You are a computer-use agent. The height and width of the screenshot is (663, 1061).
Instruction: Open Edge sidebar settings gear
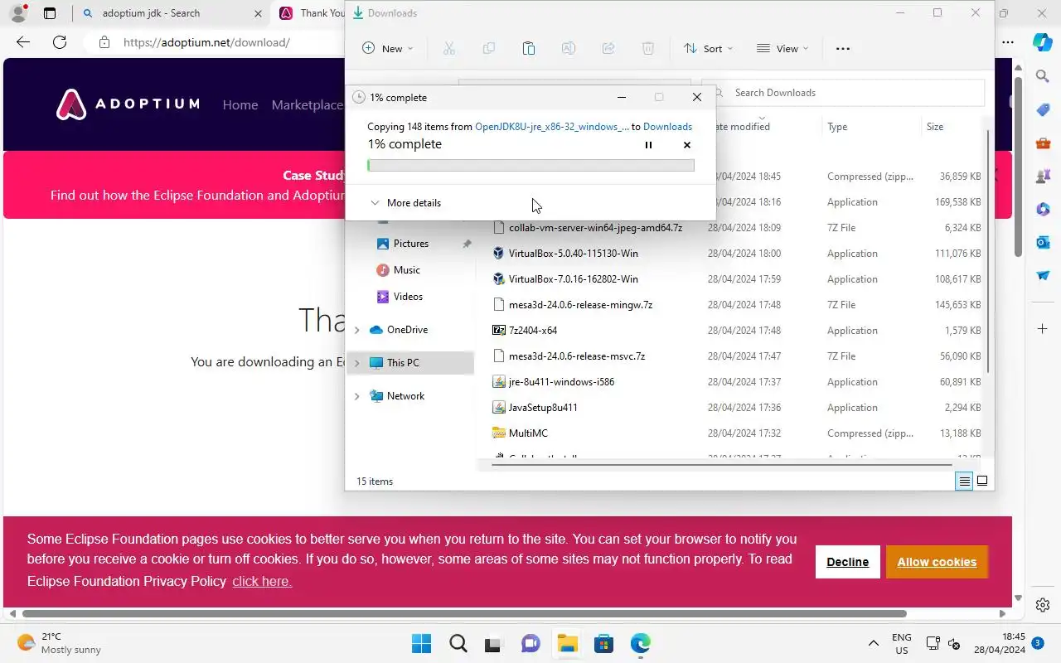[x=1043, y=605]
